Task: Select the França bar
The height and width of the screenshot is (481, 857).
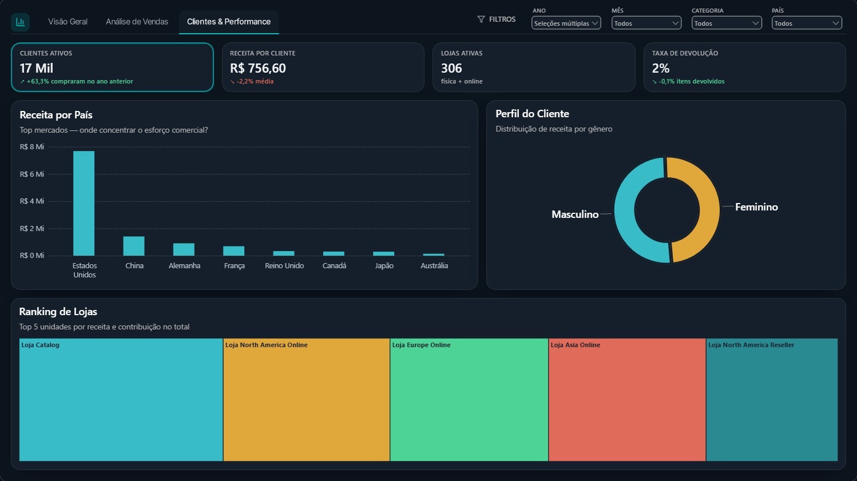Action: pos(234,251)
